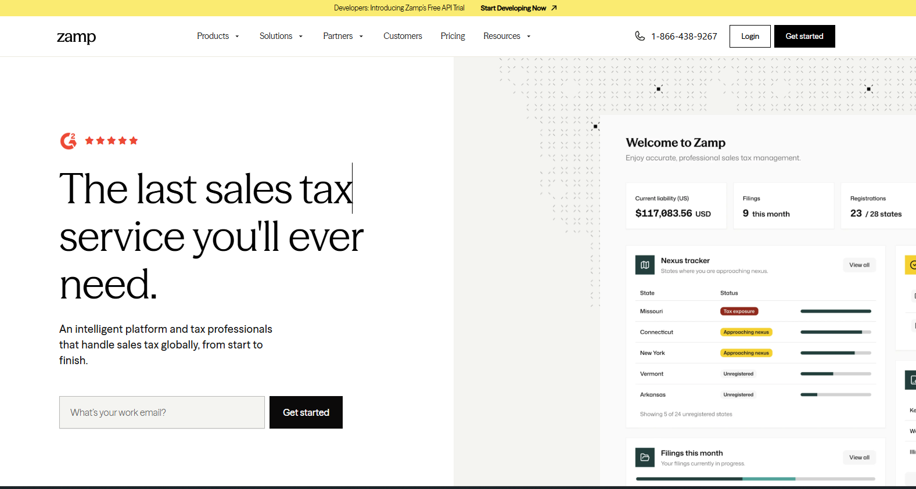Image resolution: width=916 pixels, height=489 pixels.
Task: Click Get started beside the email field
Action: (x=306, y=412)
